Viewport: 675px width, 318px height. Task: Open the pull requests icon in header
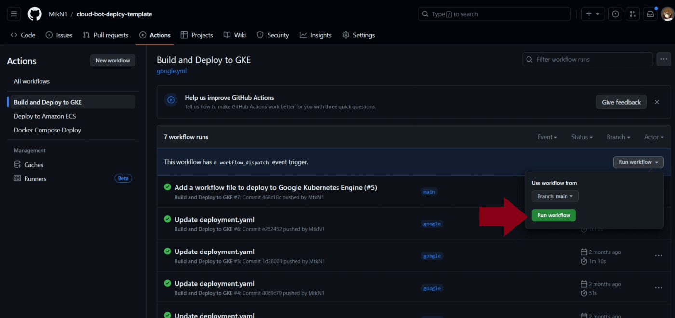pos(633,14)
